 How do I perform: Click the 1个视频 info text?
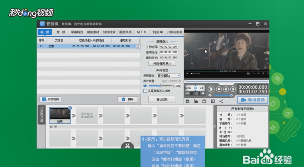241,115
